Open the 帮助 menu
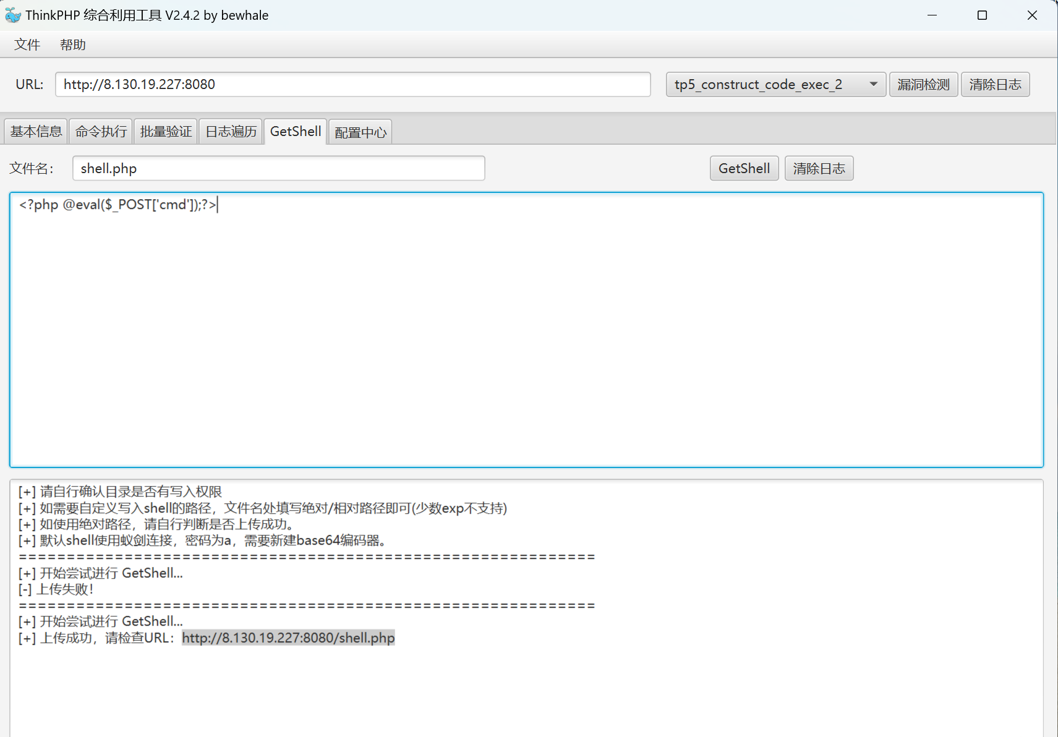 click(x=73, y=45)
